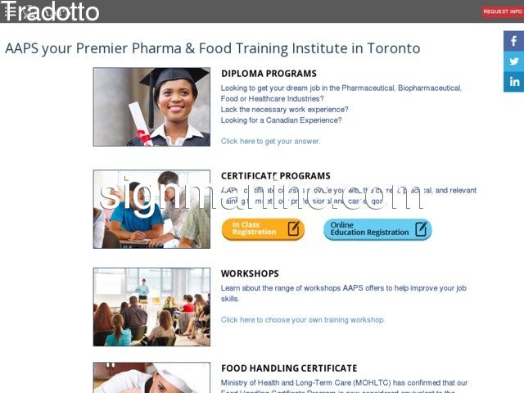The height and width of the screenshot is (393, 524).
Task: Open In Class Registration
Action: pos(263,229)
